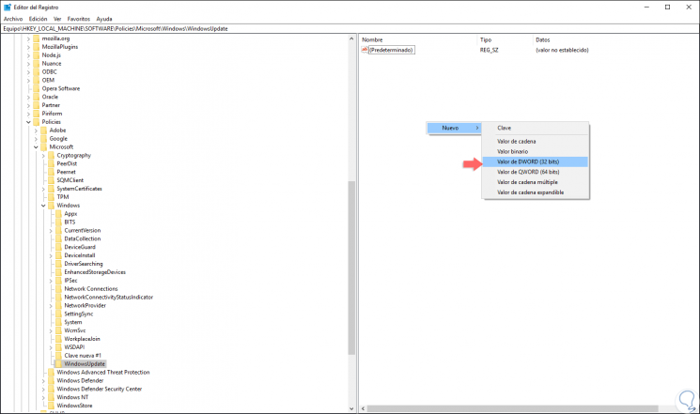Click the MozillaPlugins folder icon
700x414 pixels.
[x=36, y=47]
